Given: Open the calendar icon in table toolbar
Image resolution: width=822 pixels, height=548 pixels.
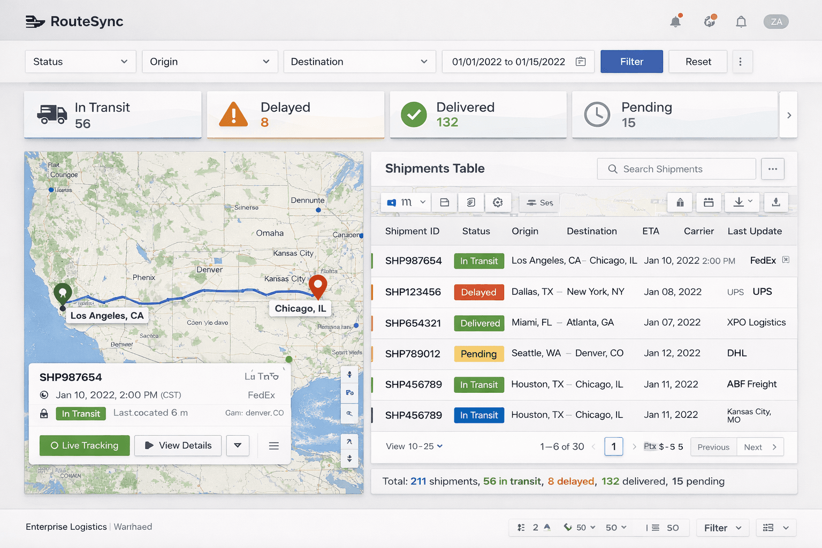Looking at the screenshot, I should 709,202.
